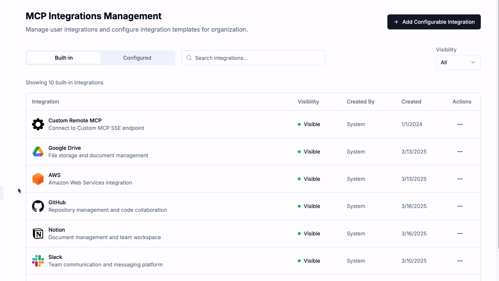Click the GitHub octocat icon
The image size is (499, 281).
click(x=38, y=206)
